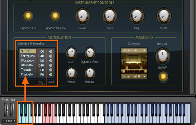196x125 pixels.
Task: Click the articulation Level knob
Action: click(x=71, y=53)
